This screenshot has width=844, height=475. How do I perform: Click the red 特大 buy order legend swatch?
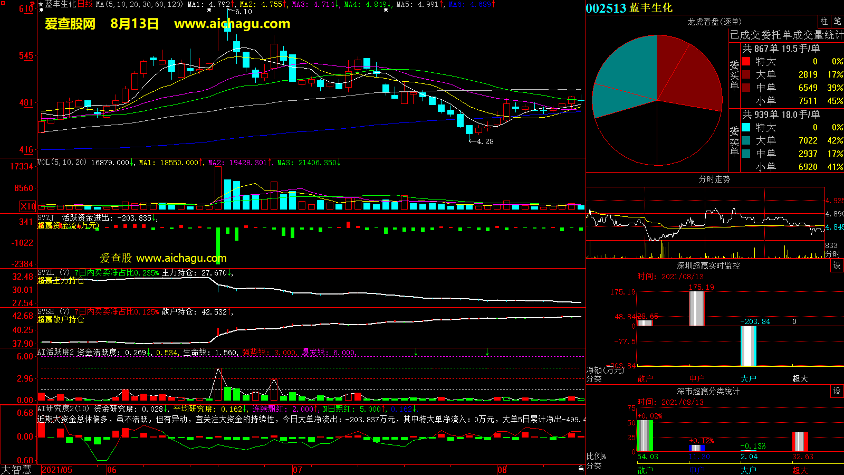746,61
